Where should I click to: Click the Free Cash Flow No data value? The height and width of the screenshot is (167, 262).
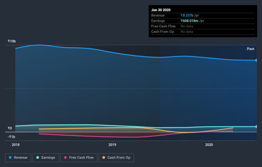[187, 26]
